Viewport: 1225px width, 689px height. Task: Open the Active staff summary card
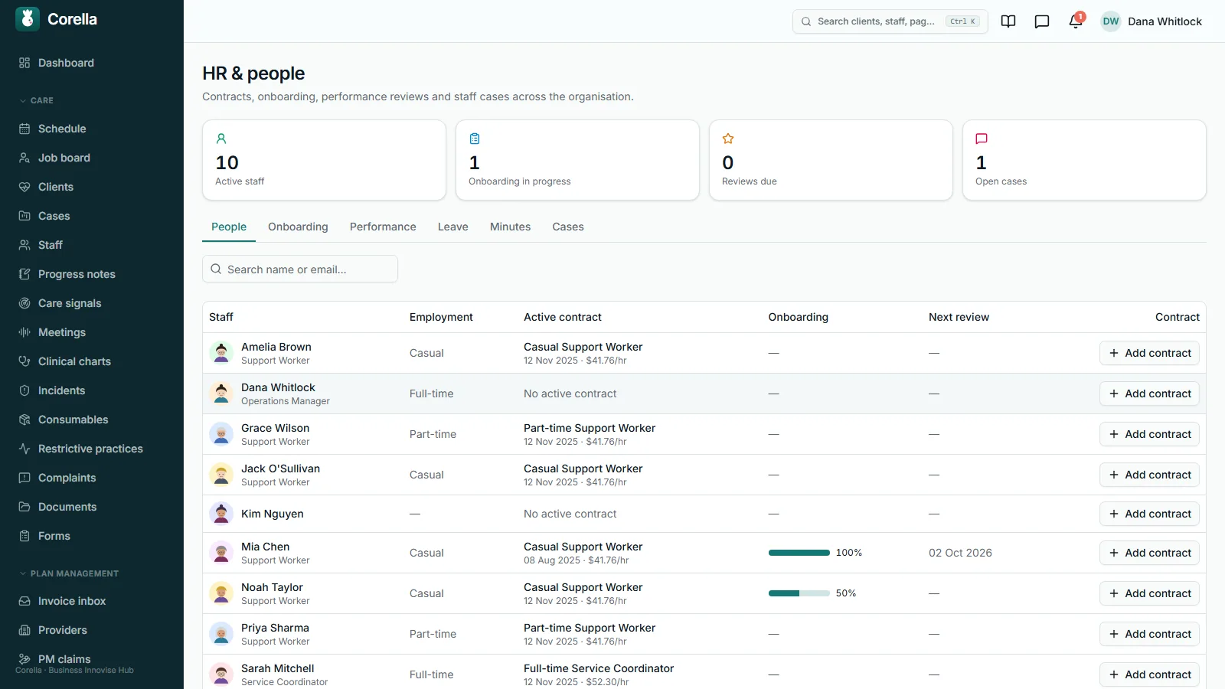pyautogui.click(x=324, y=160)
